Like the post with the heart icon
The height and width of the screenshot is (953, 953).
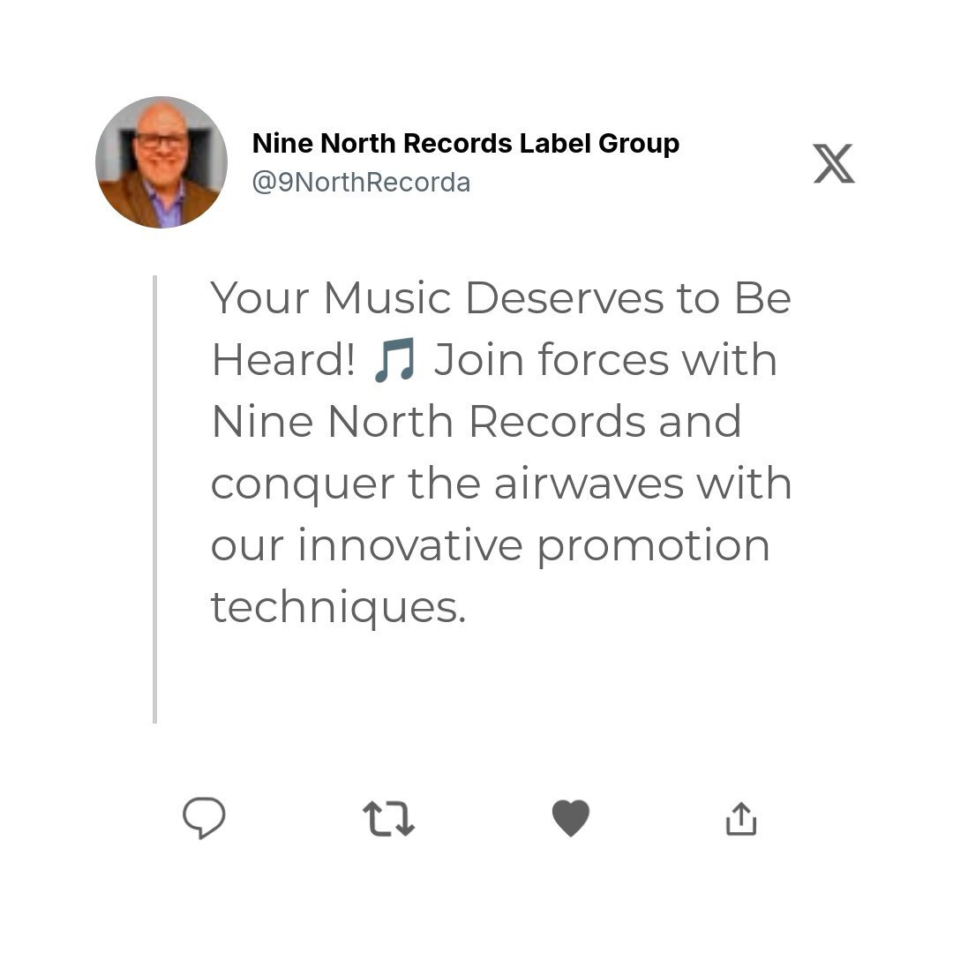[x=571, y=818]
